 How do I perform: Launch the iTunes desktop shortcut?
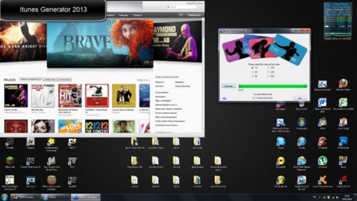pos(302,143)
